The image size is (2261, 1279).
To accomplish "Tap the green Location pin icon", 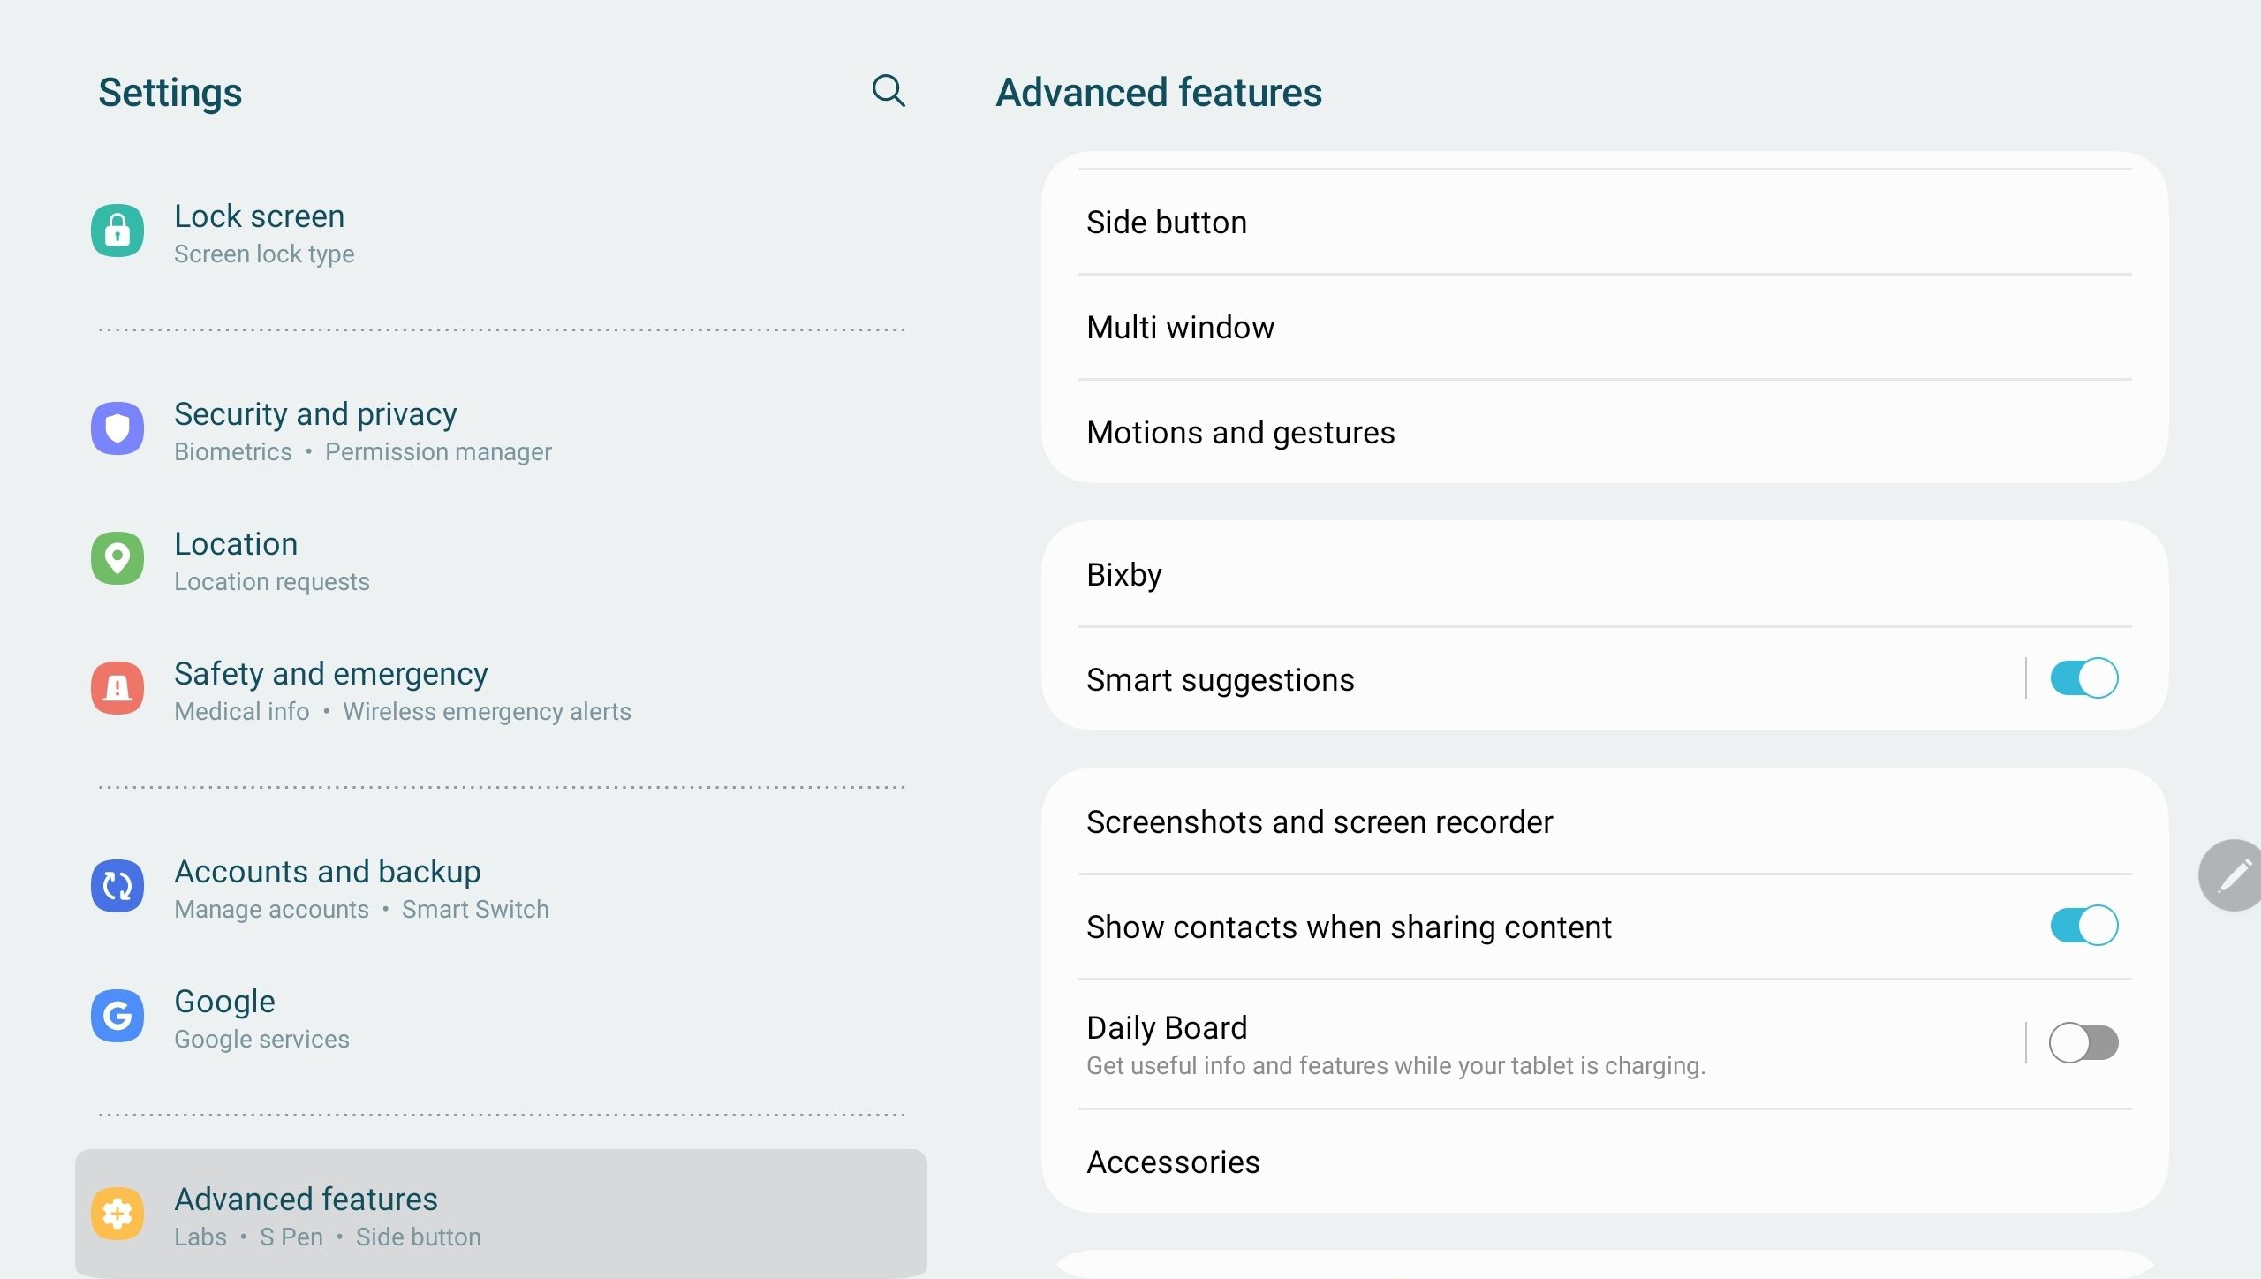I will [x=117, y=559].
